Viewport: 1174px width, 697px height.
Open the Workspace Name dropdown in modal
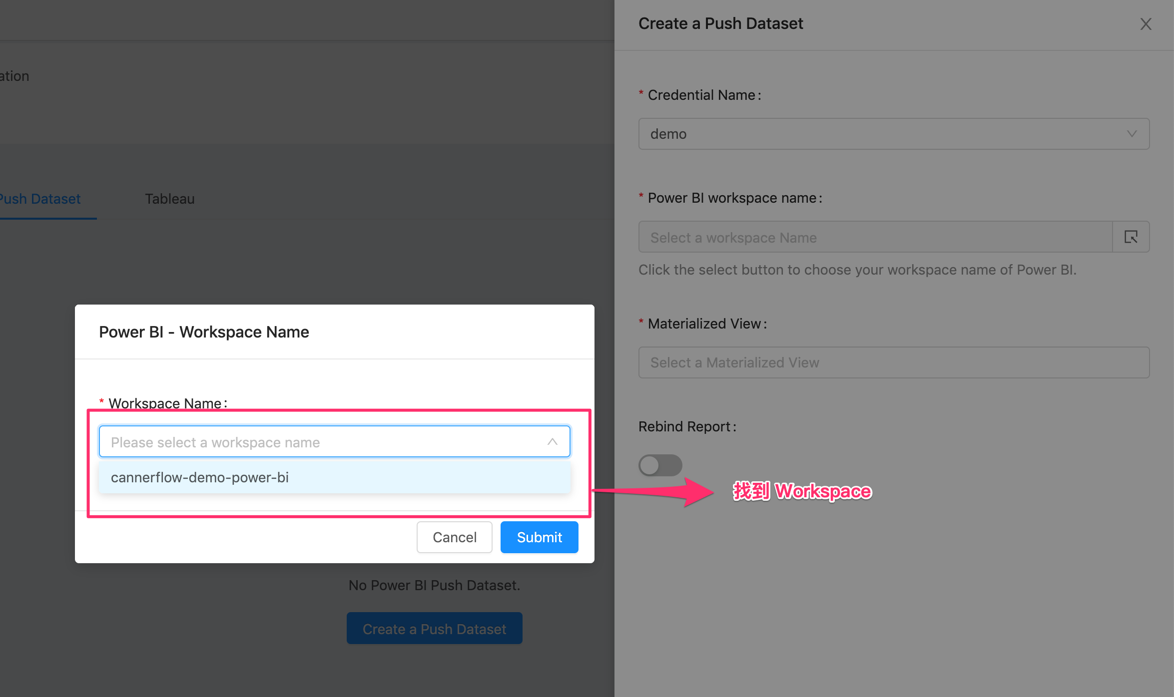pos(334,441)
